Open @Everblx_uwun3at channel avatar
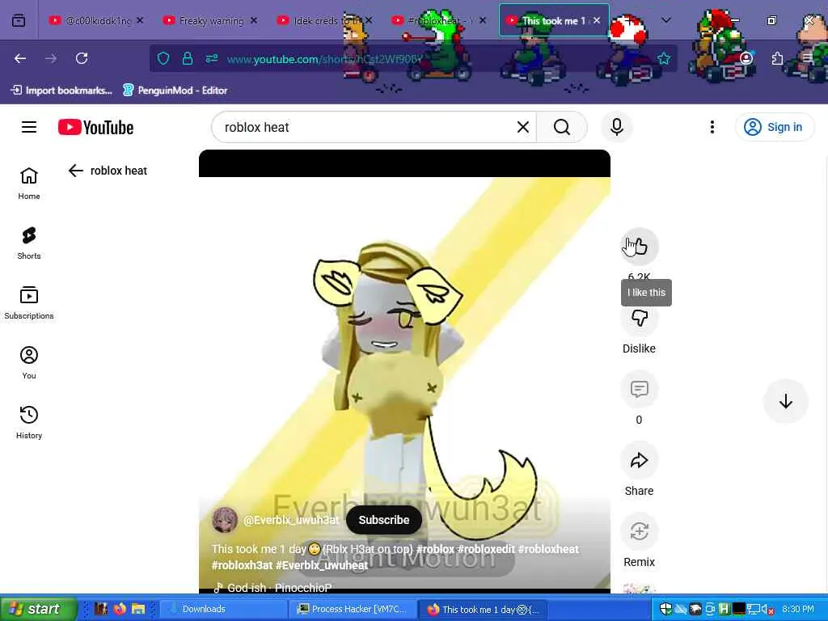The width and height of the screenshot is (828, 621). (x=225, y=520)
